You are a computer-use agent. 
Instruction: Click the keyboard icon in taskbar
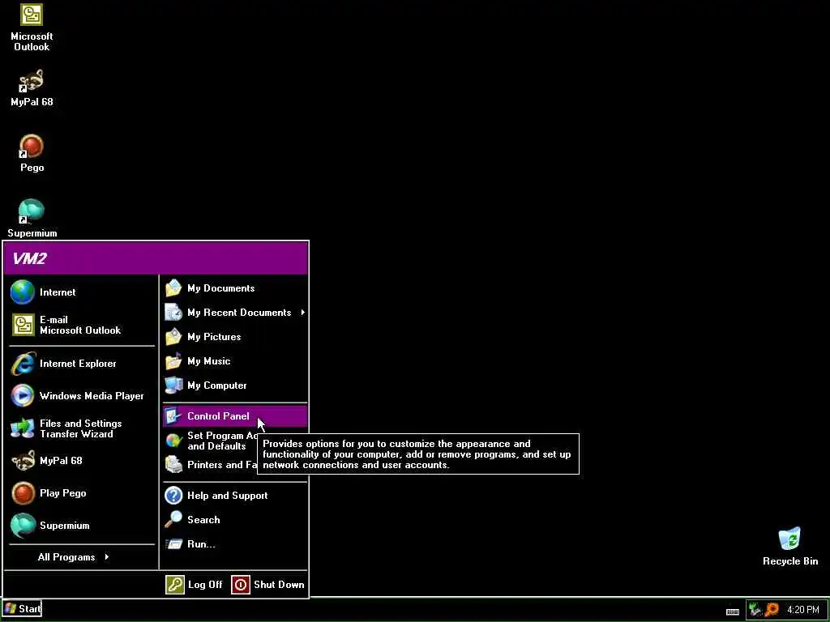pos(733,611)
